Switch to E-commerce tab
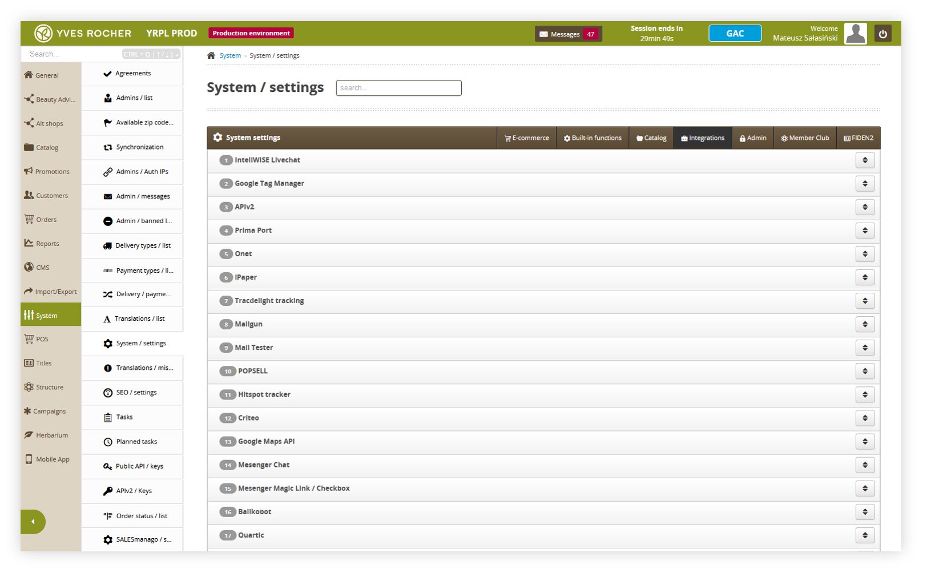Viewport: 927px width, 577px height. pyautogui.click(x=527, y=138)
